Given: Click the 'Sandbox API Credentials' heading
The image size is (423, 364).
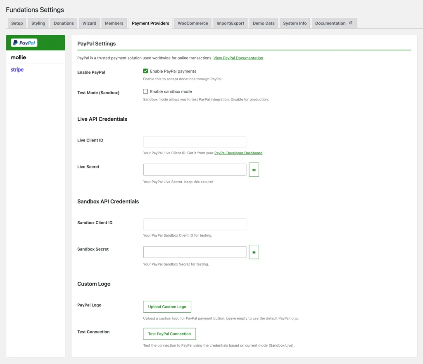Looking at the screenshot, I should [108, 201].
